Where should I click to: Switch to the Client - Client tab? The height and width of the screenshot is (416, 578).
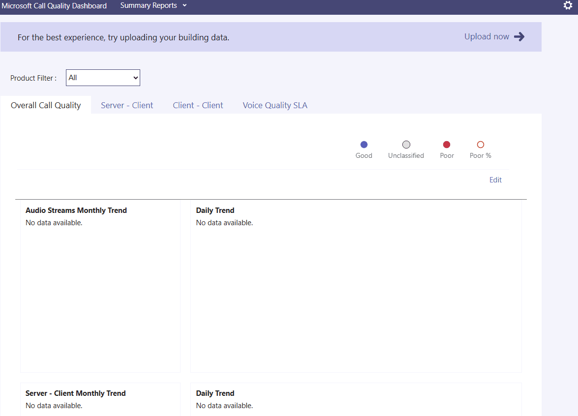(x=198, y=105)
